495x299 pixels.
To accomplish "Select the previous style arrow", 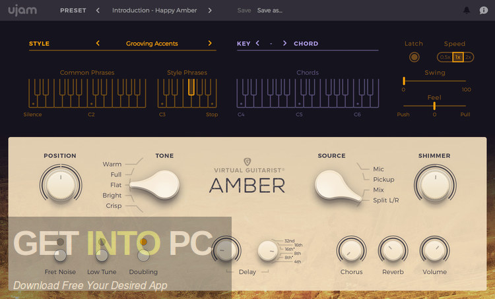I will click(98, 43).
